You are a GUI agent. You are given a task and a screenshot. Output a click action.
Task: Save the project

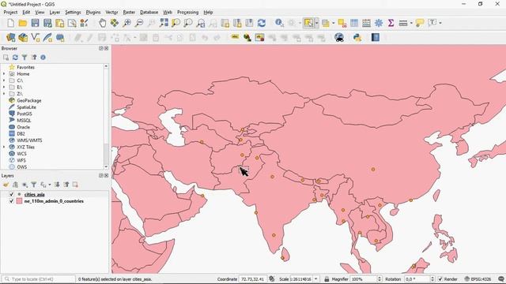[35, 23]
